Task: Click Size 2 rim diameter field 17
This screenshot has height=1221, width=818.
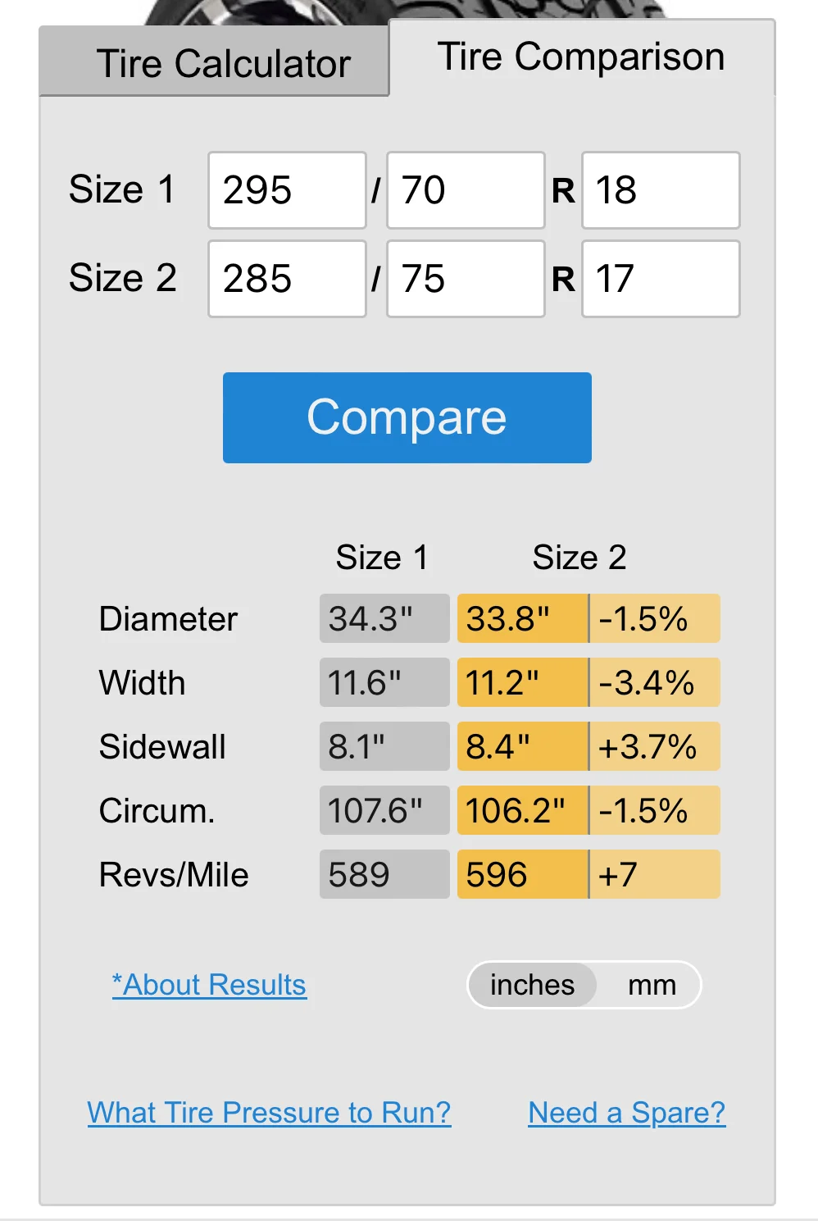Action: tap(660, 279)
